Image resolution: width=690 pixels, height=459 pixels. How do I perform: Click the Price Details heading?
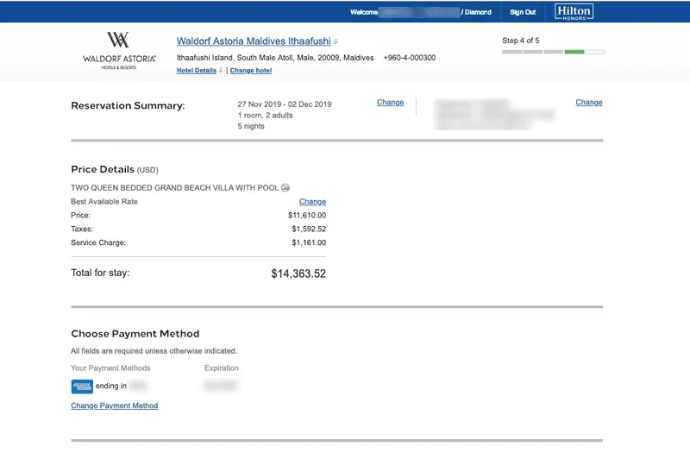103,169
